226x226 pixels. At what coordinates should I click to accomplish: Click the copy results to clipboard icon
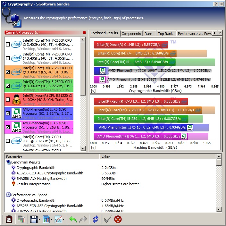[21, 219]
